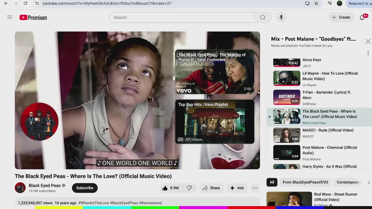Click Mix - Post Malone Goodbyes title

(313, 39)
